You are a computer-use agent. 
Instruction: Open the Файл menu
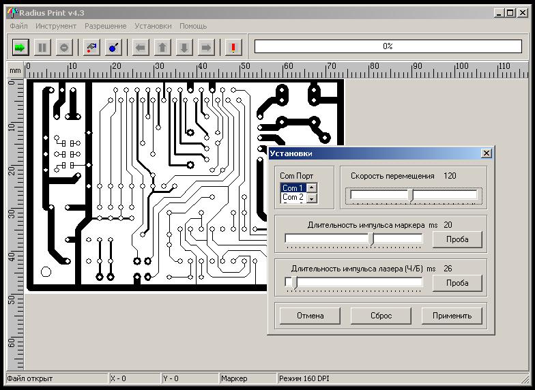(x=19, y=26)
